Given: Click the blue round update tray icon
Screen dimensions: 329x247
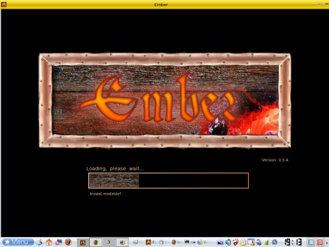Looking at the screenshot, I should click(274, 242).
